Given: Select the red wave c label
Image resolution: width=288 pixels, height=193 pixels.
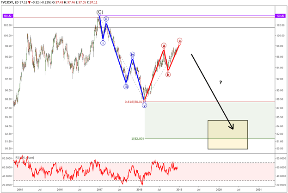Looking at the screenshot, I should pos(180,40).
